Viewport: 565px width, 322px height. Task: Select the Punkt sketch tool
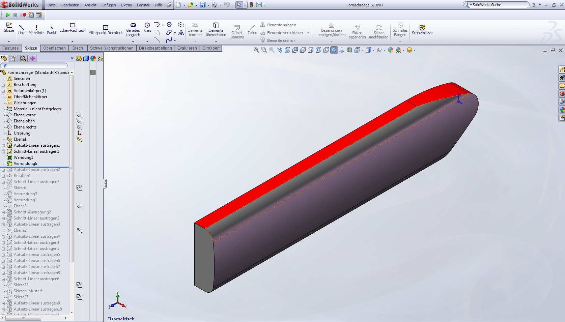52,30
